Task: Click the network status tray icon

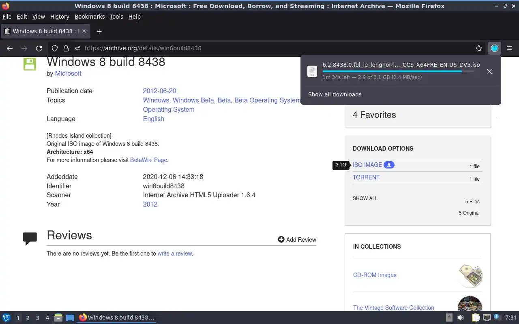Action: tap(487, 318)
